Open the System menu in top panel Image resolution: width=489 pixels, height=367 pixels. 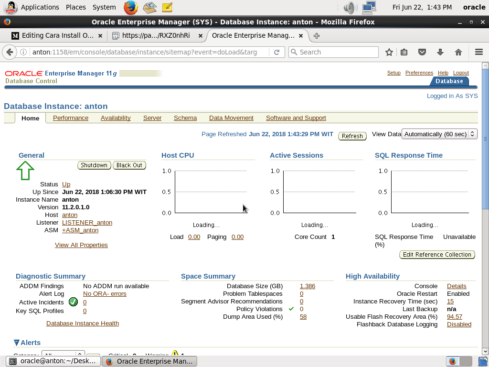[103, 7]
